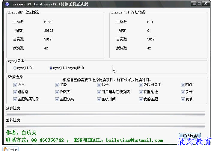Toggle 主题购买记录 checkbox

[x=15, y=99]
